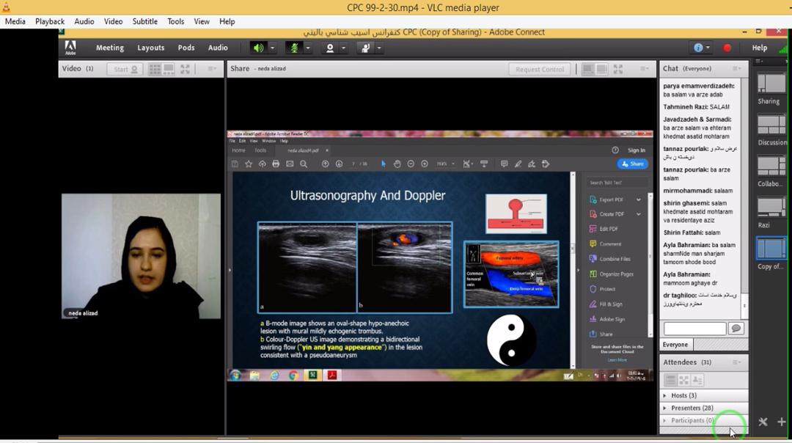792x443 pixels.
Task: Open the dropdown arrow beside the speaker icon
Action: 272,48
